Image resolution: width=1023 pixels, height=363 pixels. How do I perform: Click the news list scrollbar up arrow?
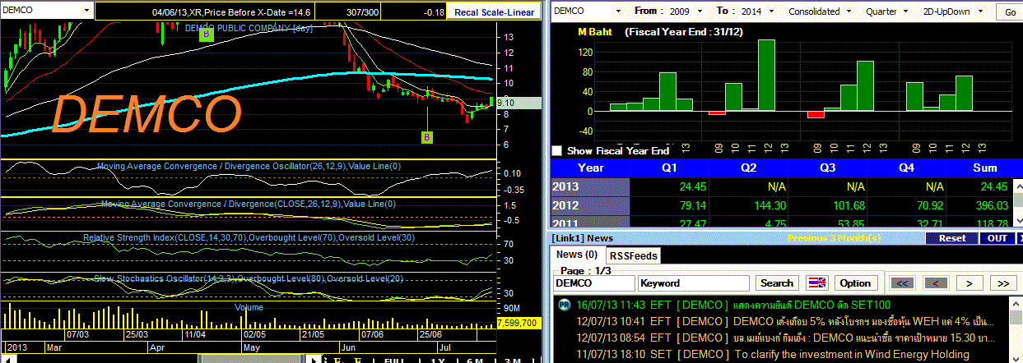(1016, 302)
